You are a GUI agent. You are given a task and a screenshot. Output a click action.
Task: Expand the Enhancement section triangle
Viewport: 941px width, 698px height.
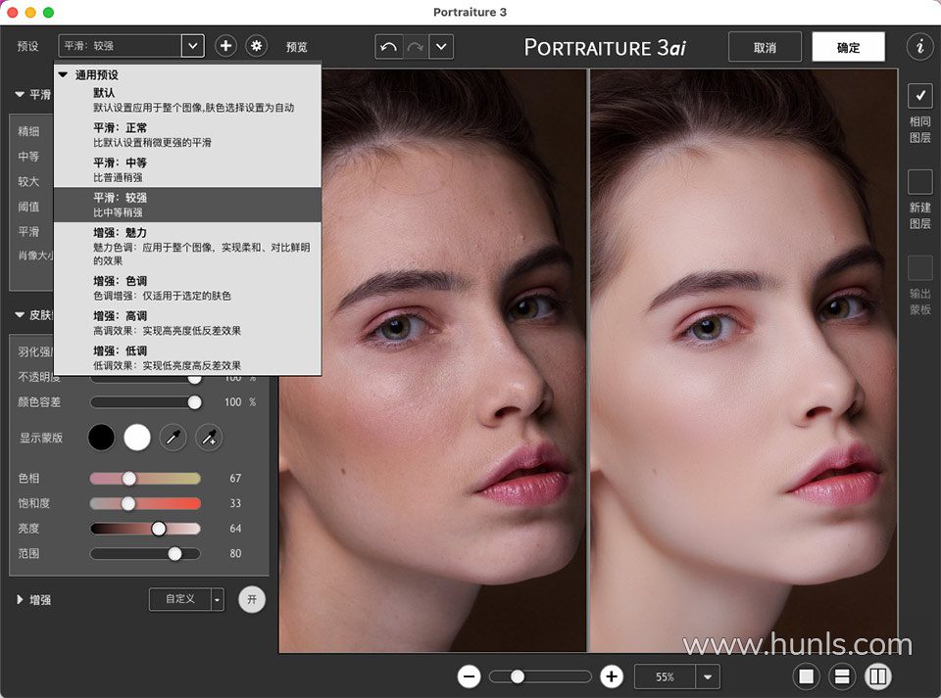click(x=20, y=599)
